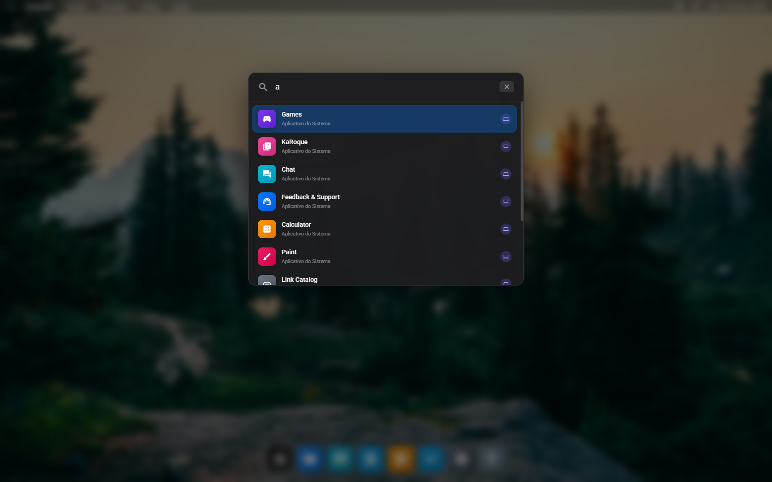Click the launch icon beside Calculator

pyautogui.click(x=505, y=229)
